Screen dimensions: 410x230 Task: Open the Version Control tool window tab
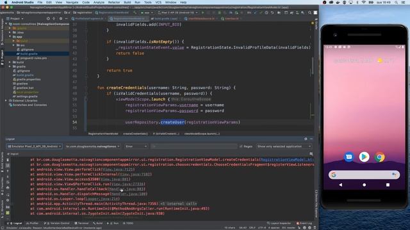point(57,223)
